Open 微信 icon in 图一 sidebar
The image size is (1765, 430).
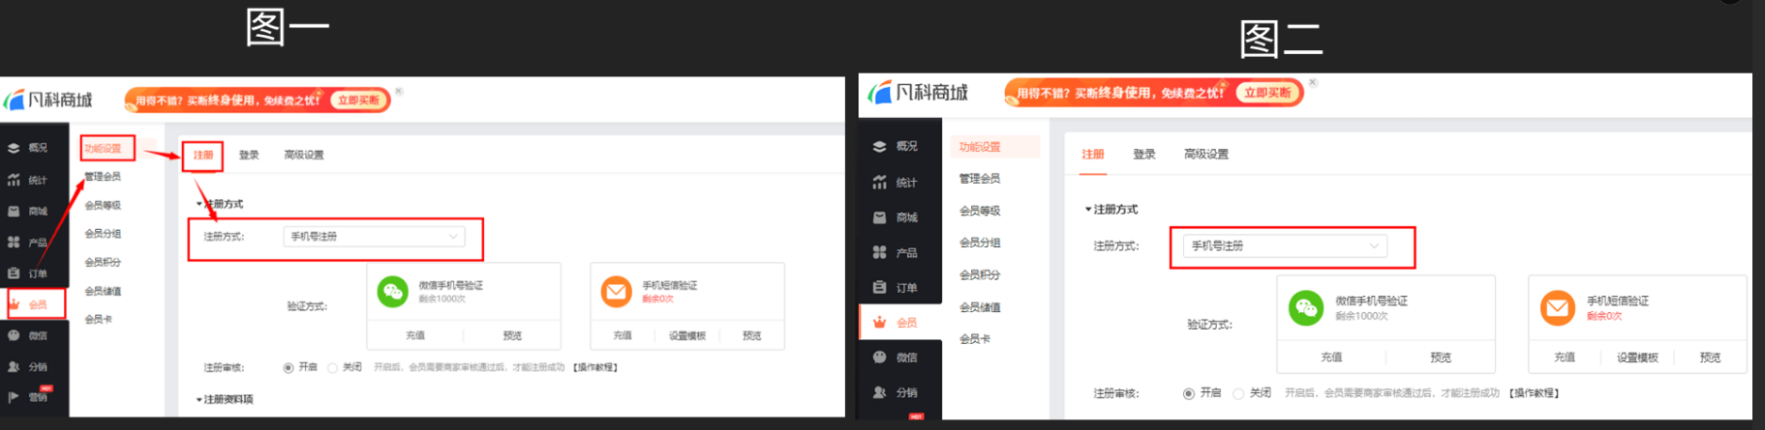(x=14, y=336)
